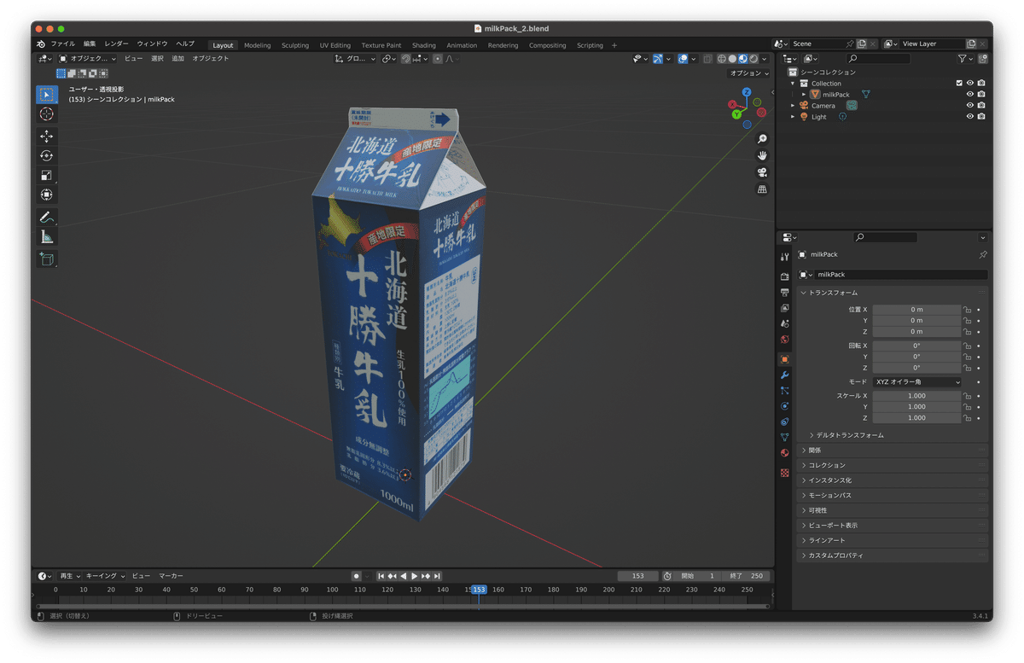The width and height of the screenshot is (1024, 663).
Task: Open the レンダー menu
Action: pyautogui.click(x=116, y=44)
